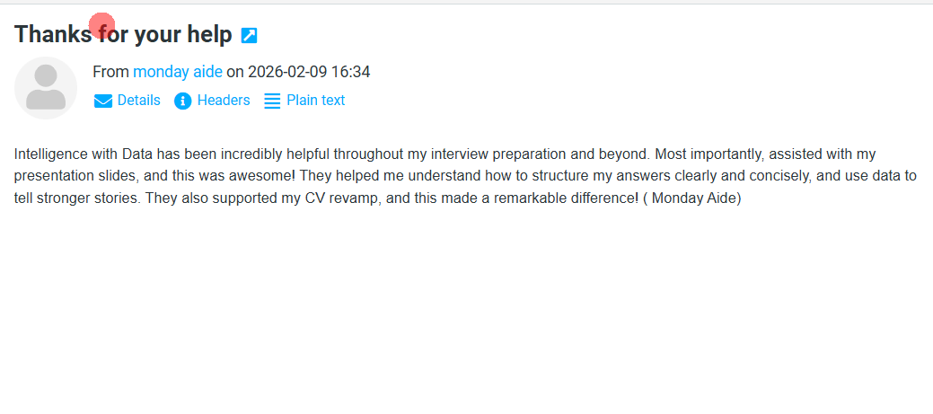Click the subject 'Thanks for your help'

[x=123, y=35]
